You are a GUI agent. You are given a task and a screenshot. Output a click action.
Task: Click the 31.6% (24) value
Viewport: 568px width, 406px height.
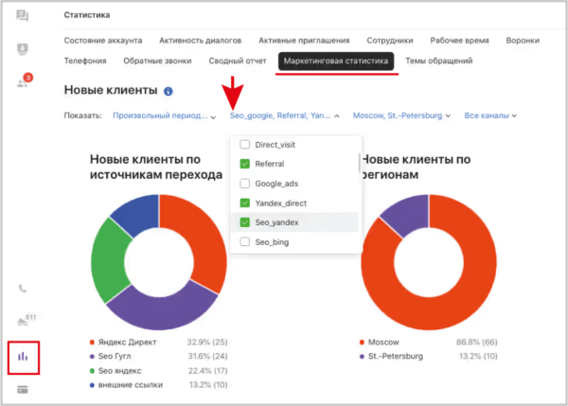(x=207, y=357)
